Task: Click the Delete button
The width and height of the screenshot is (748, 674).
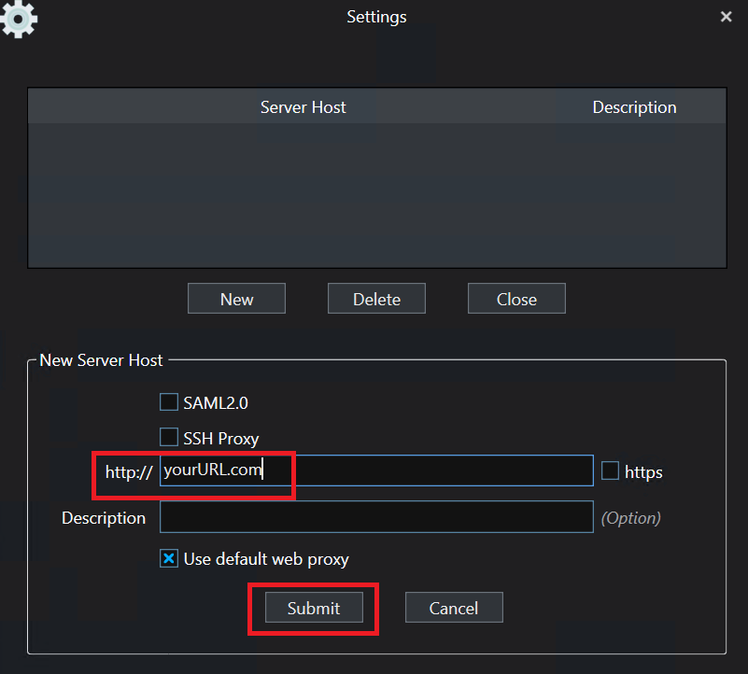Action: [376, 299]
